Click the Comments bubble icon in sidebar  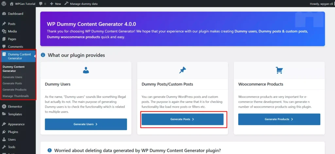[4, 47]
